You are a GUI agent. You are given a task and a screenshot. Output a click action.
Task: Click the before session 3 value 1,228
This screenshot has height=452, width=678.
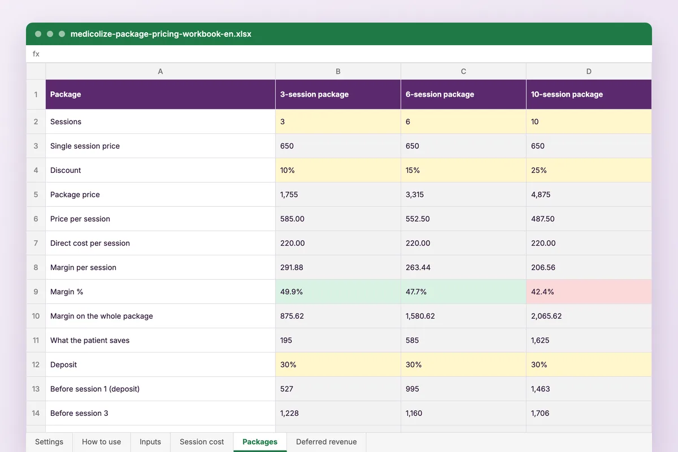coord(338,413)
